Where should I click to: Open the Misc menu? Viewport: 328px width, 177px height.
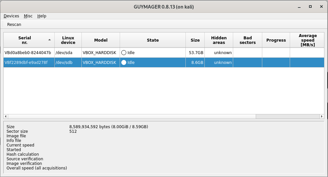click(x=28, y=16)
